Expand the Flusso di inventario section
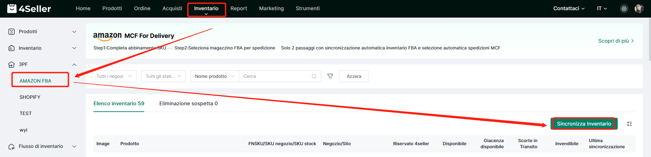The width and height of the screenshot is (651, 157). click(74, 147)
